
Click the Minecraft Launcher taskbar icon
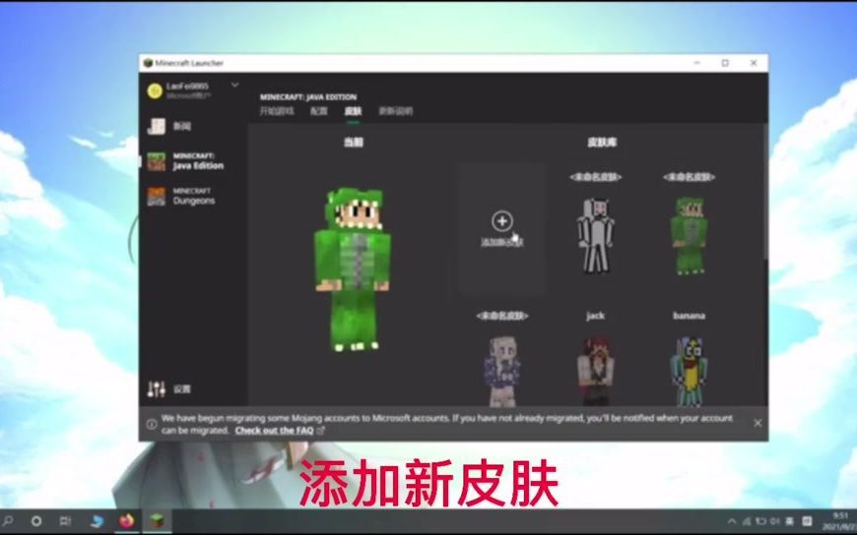158,521
